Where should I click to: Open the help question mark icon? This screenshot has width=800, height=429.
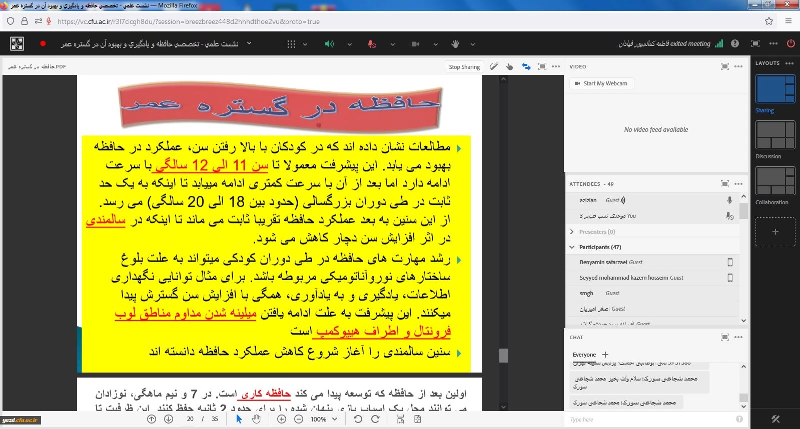734,43
